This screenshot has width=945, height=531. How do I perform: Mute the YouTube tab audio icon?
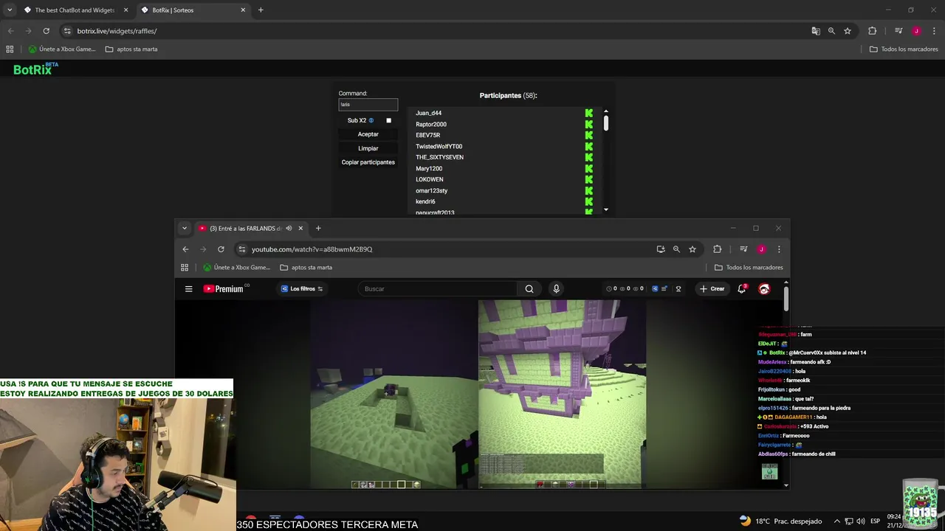click(289, 228)
